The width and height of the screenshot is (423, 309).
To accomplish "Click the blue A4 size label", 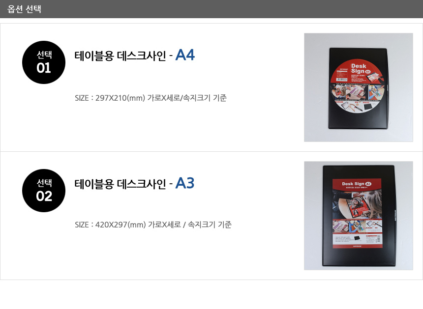I will (x=185, y=55).
